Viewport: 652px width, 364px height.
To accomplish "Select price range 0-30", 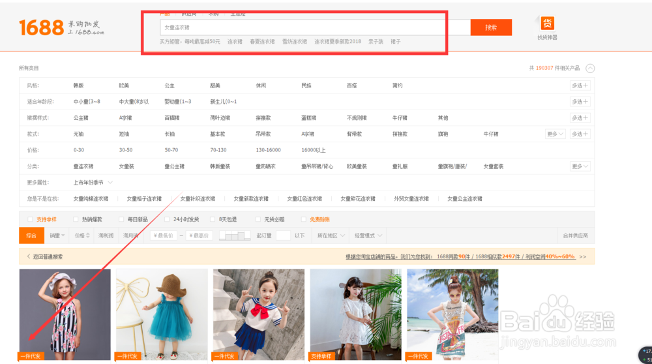I will (79, 150).
